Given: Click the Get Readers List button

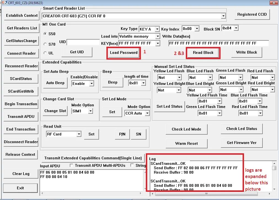Looking at the screenshot, I should [22, 28].
